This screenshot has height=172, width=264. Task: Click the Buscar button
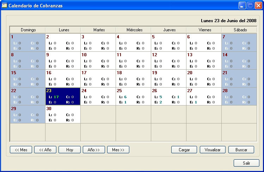pyautogui.click(x=241, y=150)
